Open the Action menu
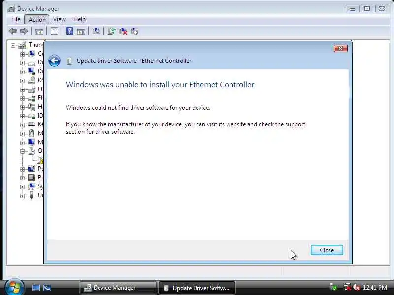This screenshot has width=394, height=295. [36, 19]
